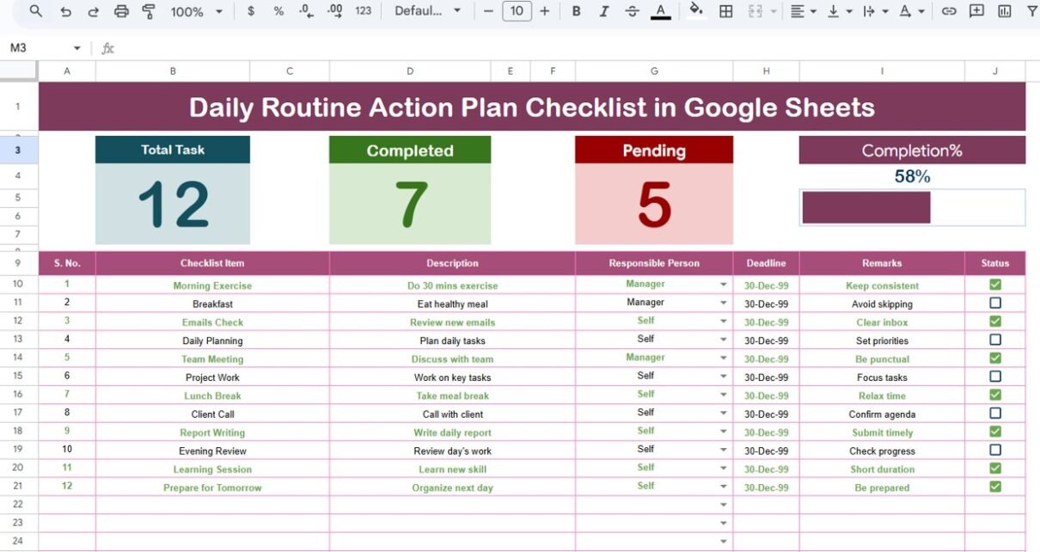Toggle strikethrough formatting
The width and height of the screenshot is (1040, 552).
(632, 11)
